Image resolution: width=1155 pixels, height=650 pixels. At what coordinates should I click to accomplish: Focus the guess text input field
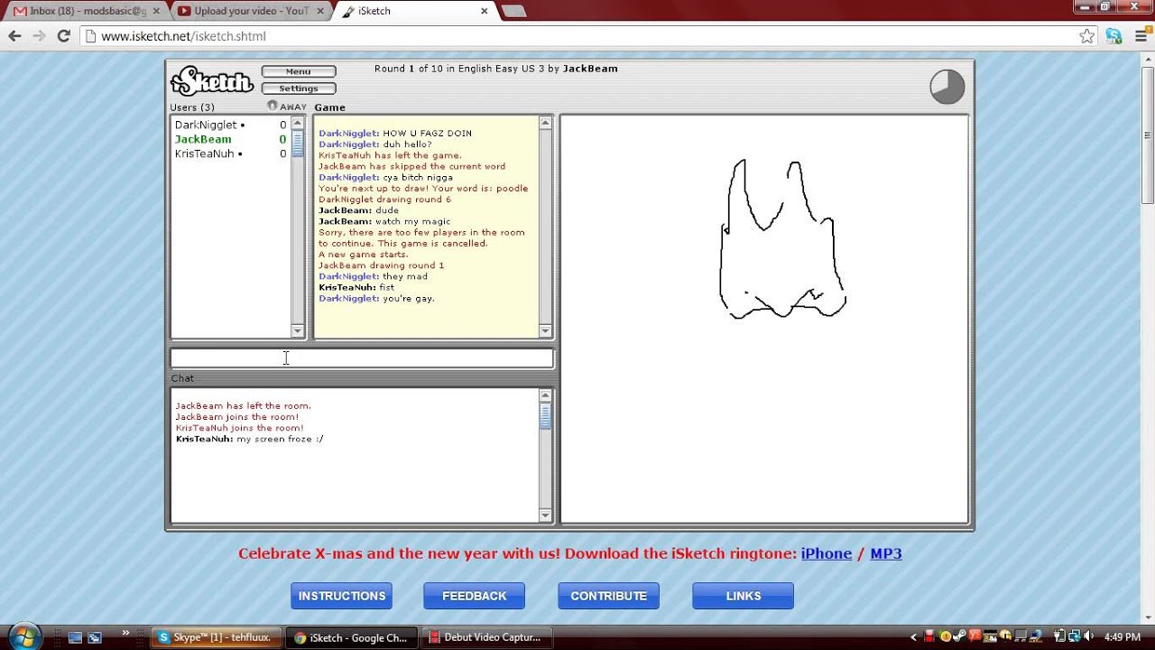coord(362,358)
